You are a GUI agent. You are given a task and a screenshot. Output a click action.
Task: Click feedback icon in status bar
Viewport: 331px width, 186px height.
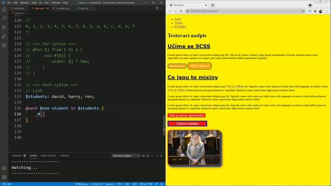point(156,184)
